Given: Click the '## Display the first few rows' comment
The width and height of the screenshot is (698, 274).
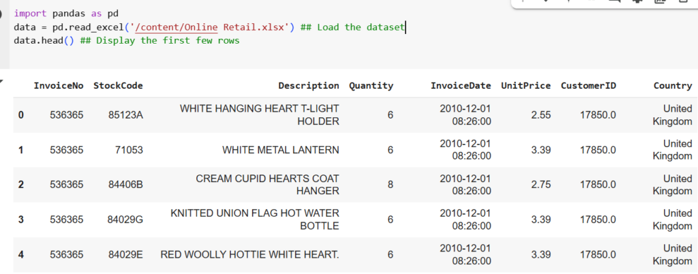Looking at the screenshot, I should tap(160, 40).
